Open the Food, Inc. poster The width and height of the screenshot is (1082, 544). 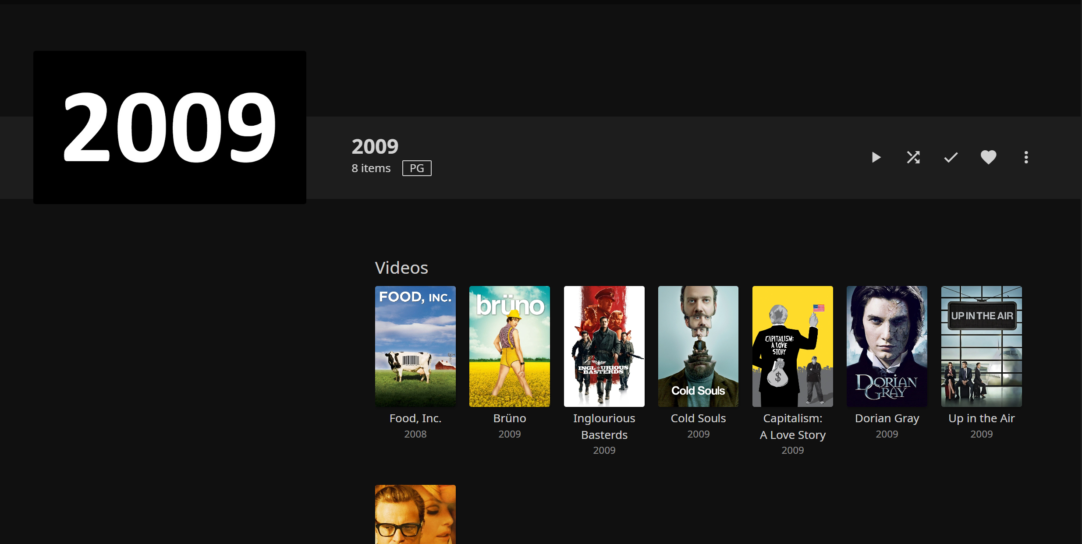click(415, 346)
